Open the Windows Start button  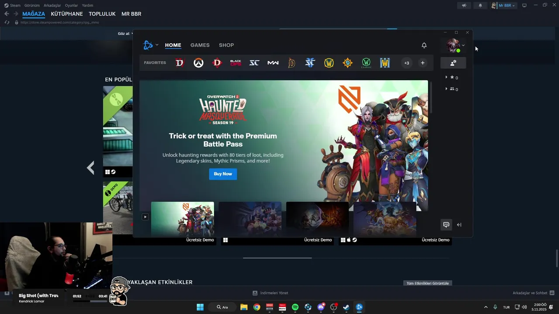point(200,307)
